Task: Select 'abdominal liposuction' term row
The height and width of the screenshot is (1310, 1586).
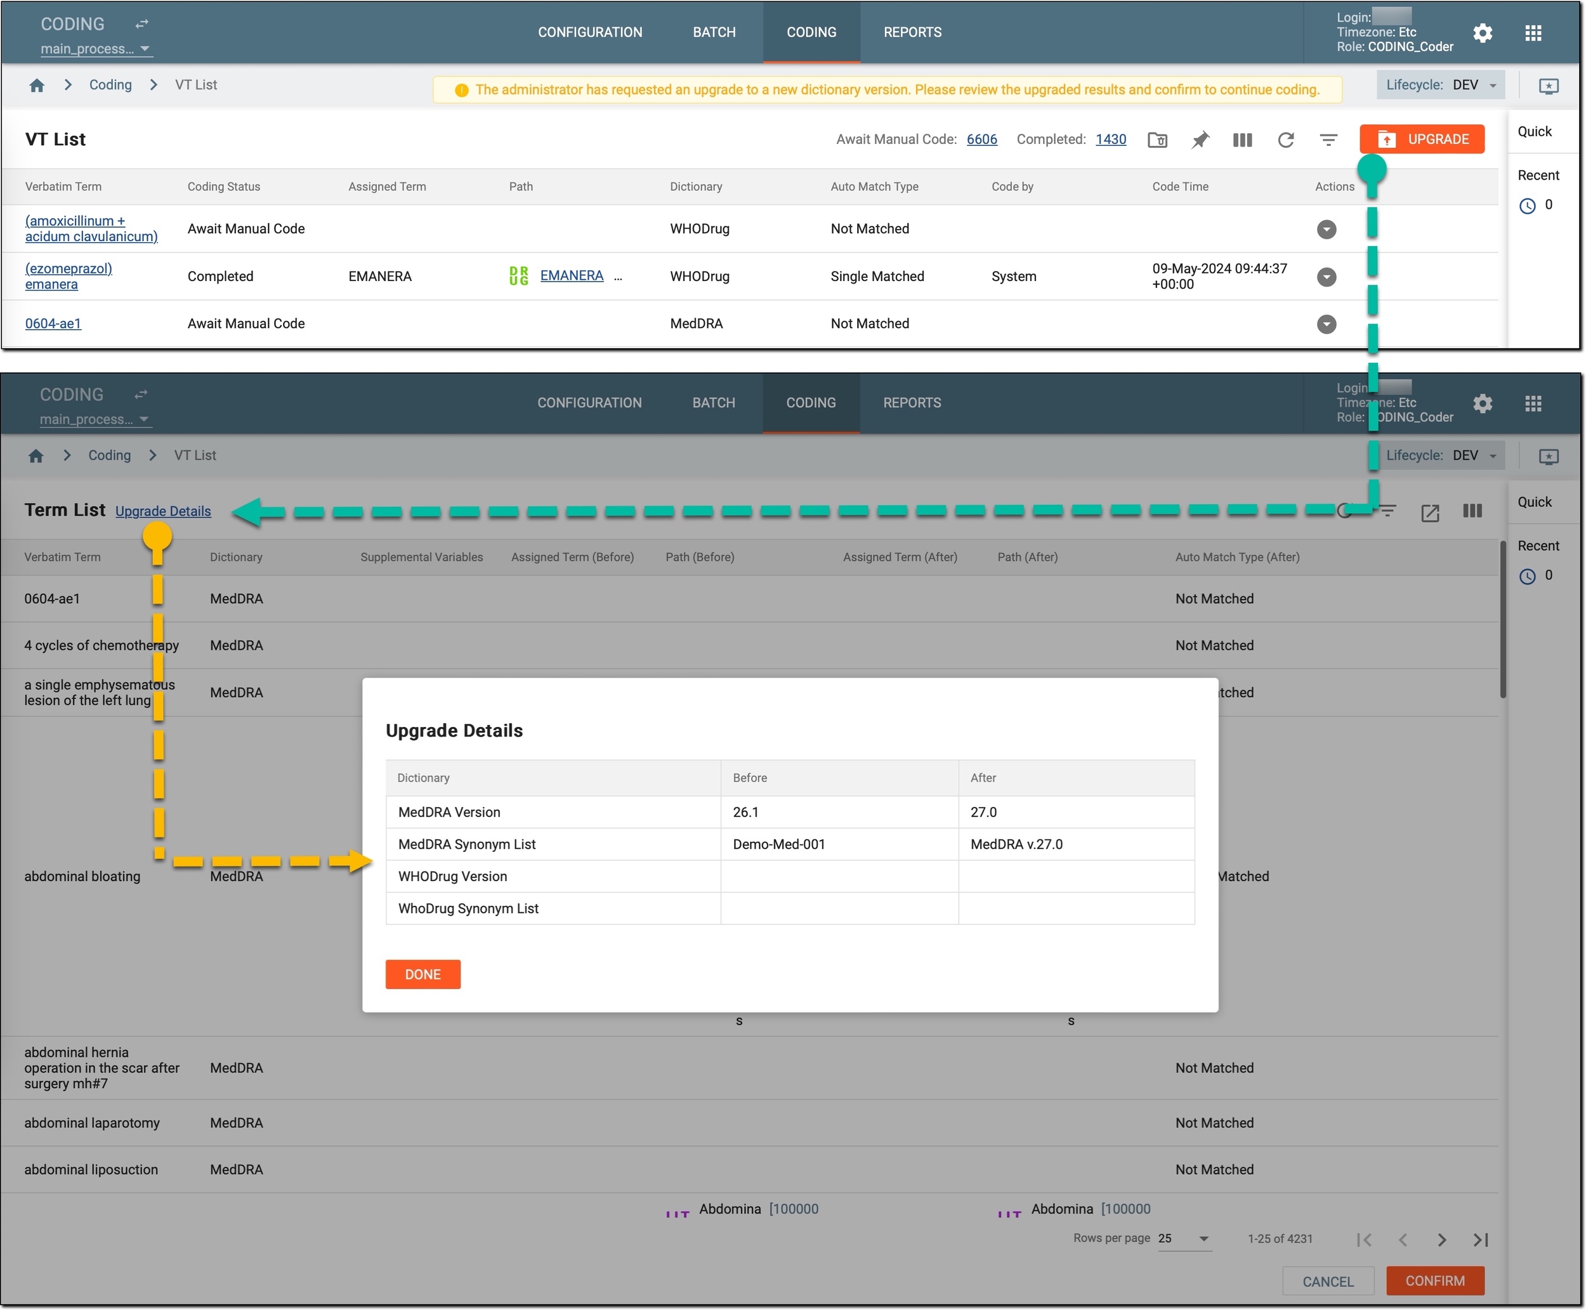Action: [x=749, y=1170]
